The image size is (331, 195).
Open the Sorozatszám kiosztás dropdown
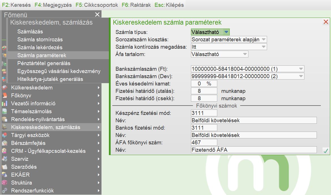pos(263,40)
